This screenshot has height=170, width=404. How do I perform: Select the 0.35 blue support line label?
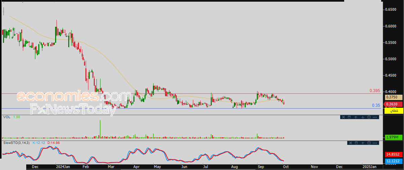(x=376, y=105)
